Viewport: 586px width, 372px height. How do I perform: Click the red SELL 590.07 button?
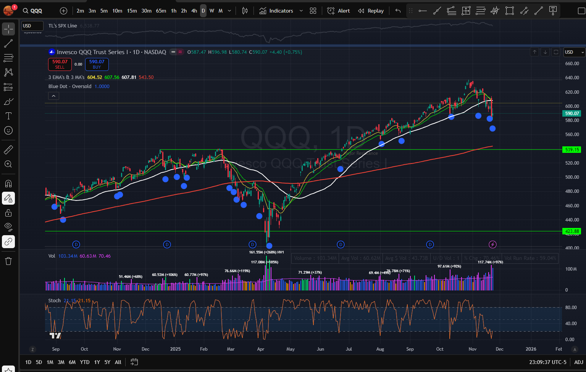(x=60, y=64)
